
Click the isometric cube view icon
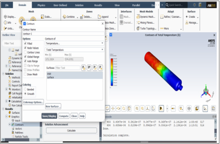(x=189, y=108)
